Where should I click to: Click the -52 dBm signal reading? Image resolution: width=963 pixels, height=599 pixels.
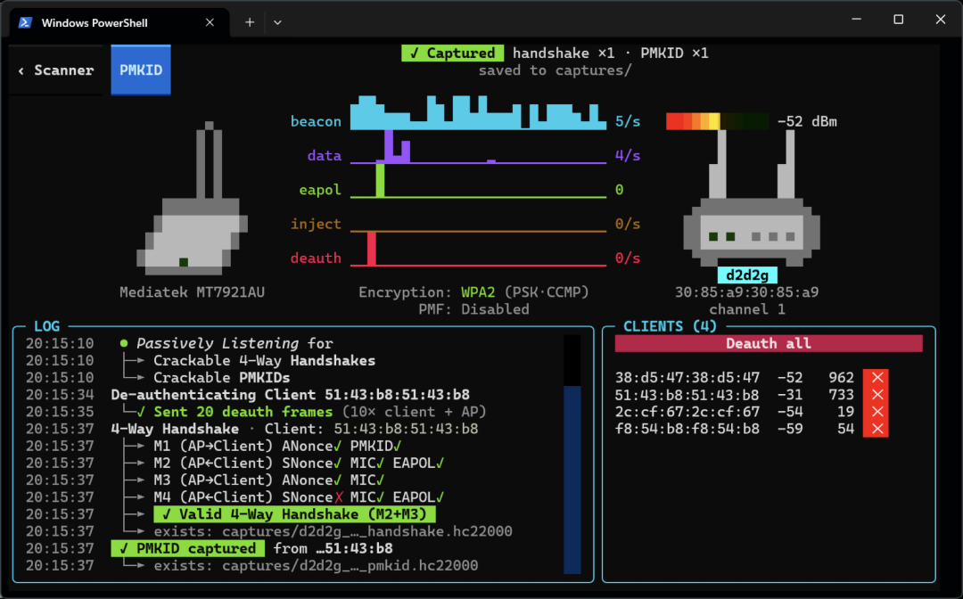[807, 121]
